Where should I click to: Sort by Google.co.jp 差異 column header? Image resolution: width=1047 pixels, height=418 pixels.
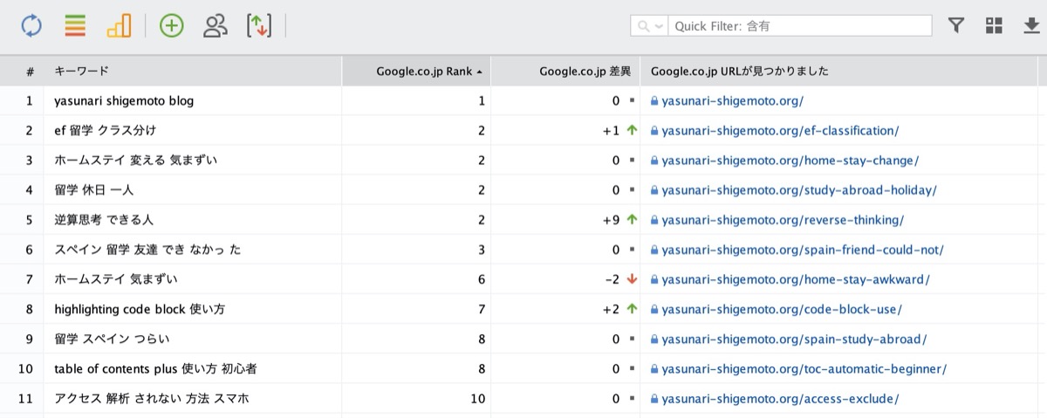pos(565,71)
